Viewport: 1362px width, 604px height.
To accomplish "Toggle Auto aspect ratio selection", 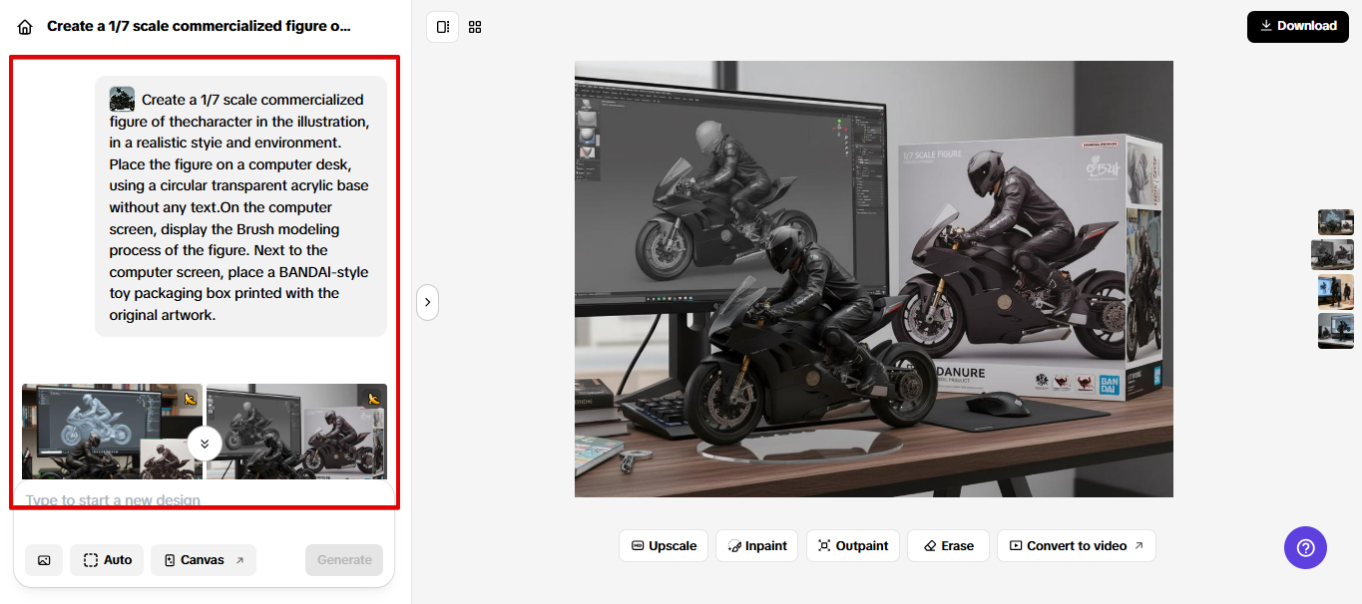I will [x=106, y=559].
